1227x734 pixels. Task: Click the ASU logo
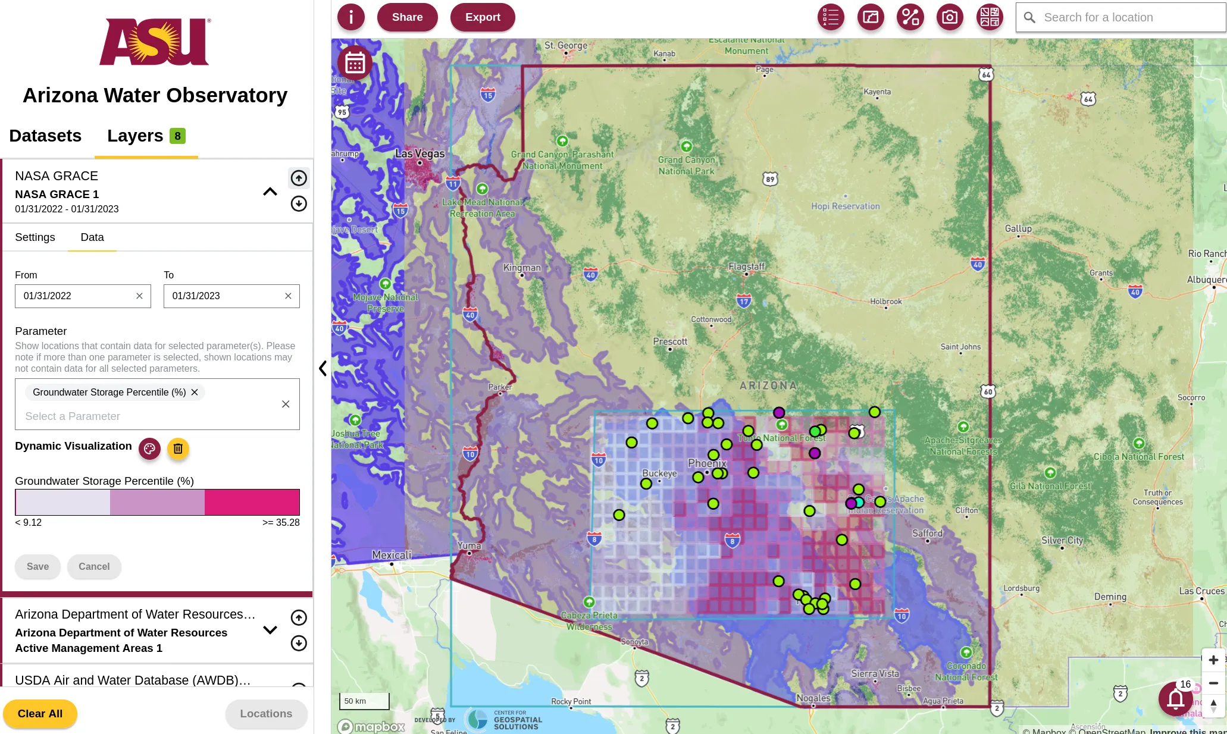pos(155,42)
